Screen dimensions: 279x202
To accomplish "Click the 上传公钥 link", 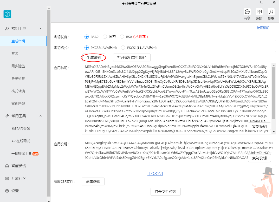I will tap(155, 173).
